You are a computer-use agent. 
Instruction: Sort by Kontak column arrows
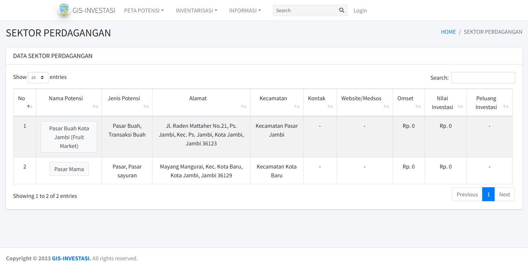(x=330, y=106)
